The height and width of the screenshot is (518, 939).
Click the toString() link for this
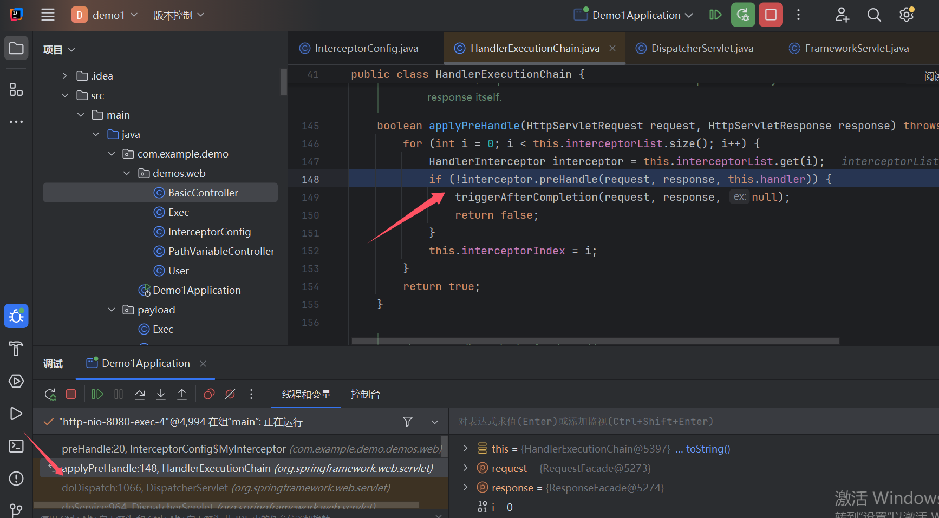708,449
